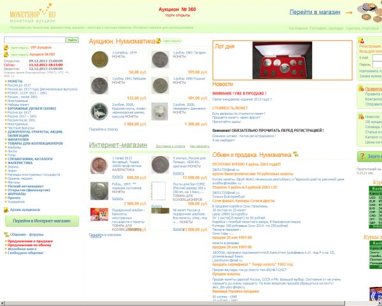The image size is (382, 306).
Task: Select the СПРАВОЧНИКИ, КАТАЛОГИ category
Action: [x=30, y=159]
